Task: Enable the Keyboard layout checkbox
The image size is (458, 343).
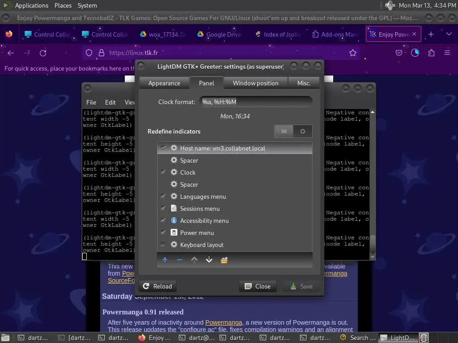Action: 163,244
